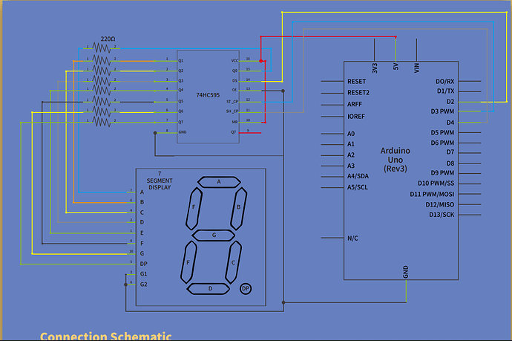
Task: Click the GND label on the Arduino
Action: (x=406, y=272)
